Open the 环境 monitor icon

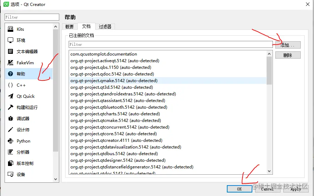click(x=10, y=40)
